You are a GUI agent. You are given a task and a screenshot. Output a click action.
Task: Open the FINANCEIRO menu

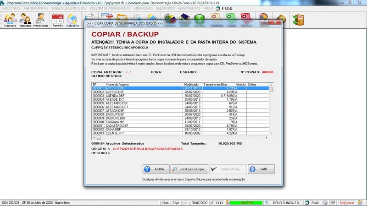click(x=143, y=8)
